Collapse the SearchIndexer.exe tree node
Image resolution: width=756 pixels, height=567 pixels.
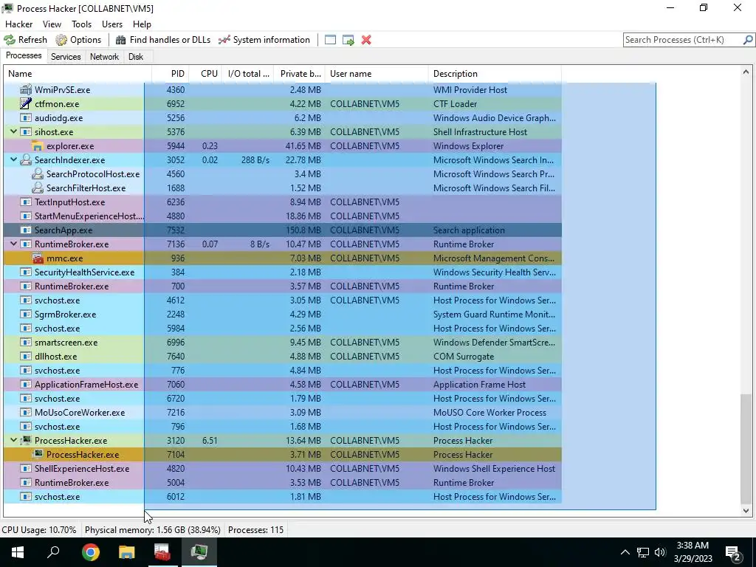point(13,159)
